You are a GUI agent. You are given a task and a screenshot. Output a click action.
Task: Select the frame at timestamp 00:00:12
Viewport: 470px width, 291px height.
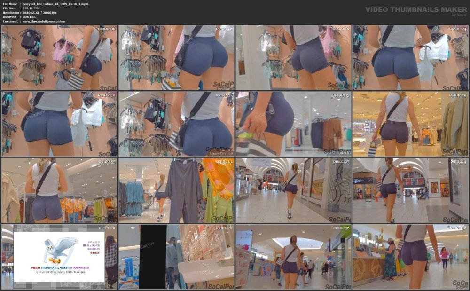click(x=177, y=57)
